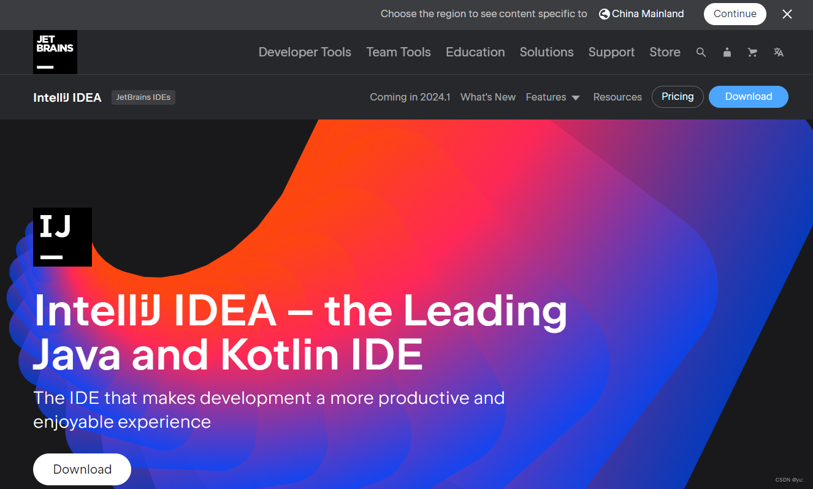Open the Education menu

pyautogui.click(x=475, y=52)
